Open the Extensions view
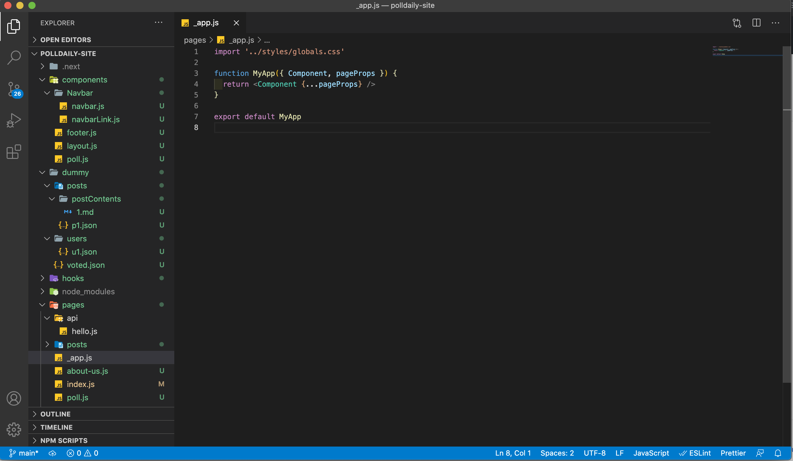793x461 pixels. [x=14, y=152]
